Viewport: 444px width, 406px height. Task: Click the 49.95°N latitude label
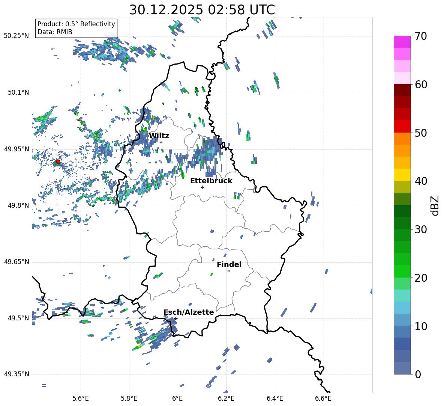coord(16,149)
